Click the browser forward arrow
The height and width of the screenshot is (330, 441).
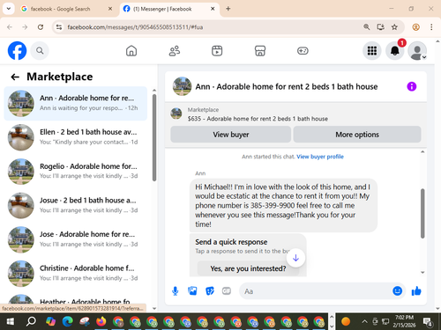(25, 27)
